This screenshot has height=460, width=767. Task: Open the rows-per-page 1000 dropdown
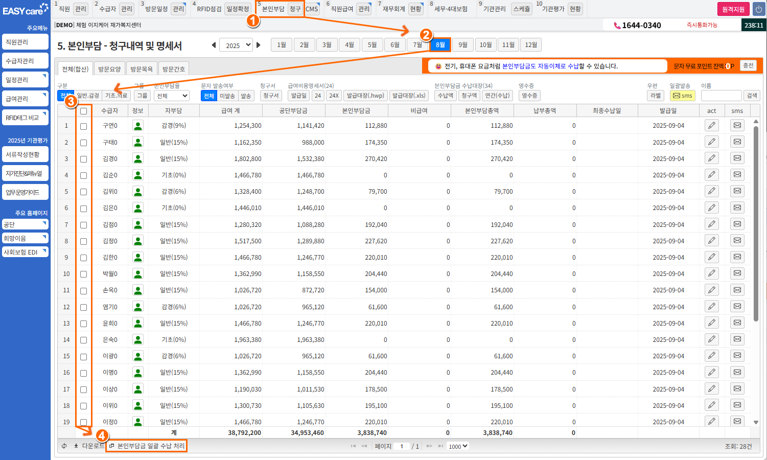(x=458, y=446)
